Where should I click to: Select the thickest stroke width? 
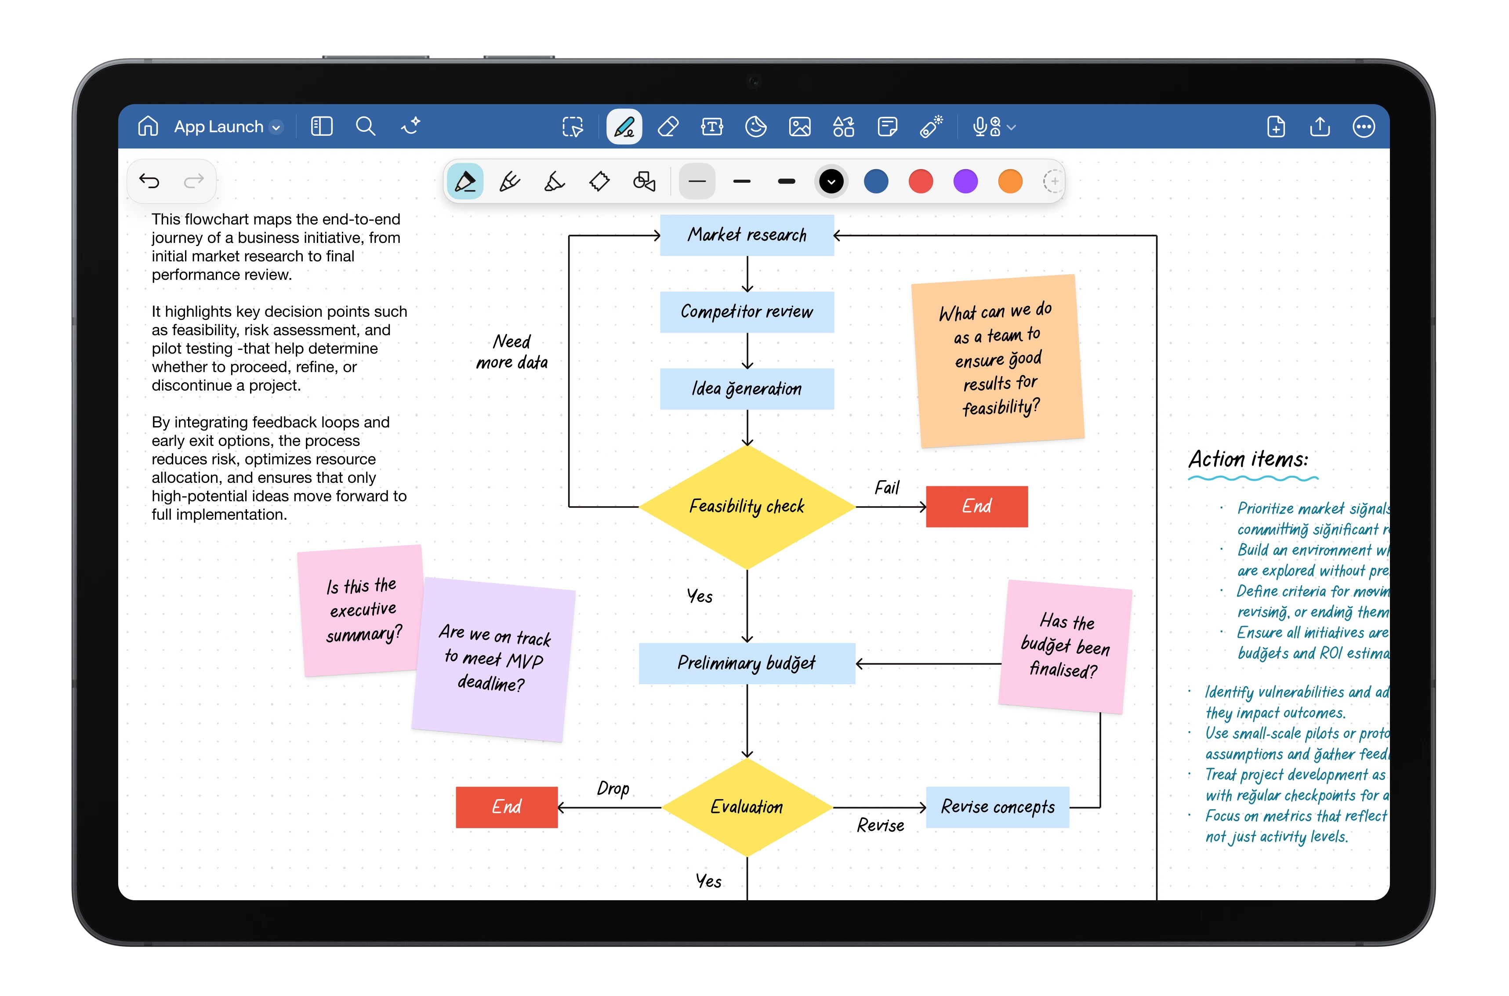786,181
